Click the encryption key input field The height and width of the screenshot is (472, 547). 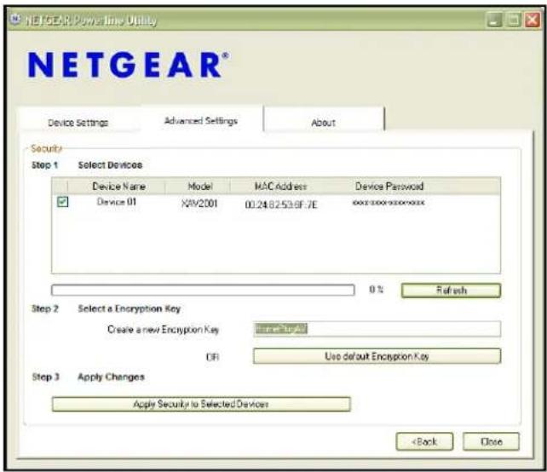coord(377,329)
